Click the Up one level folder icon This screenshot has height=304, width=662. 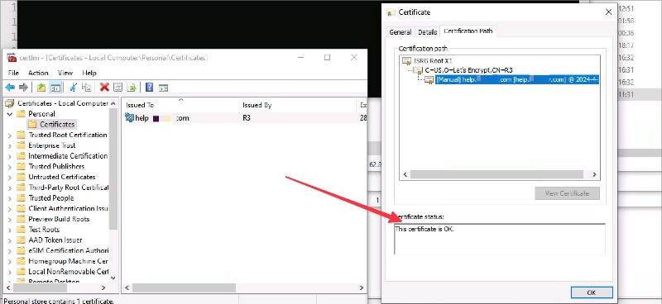[x=41, y=88]
